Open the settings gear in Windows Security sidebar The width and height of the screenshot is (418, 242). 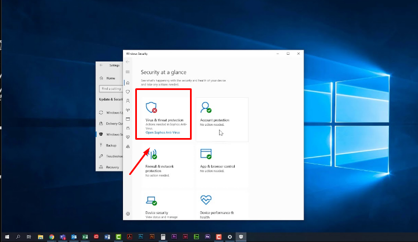(128, 213)
